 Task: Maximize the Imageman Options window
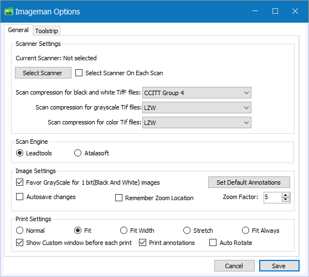coord(275,11)
